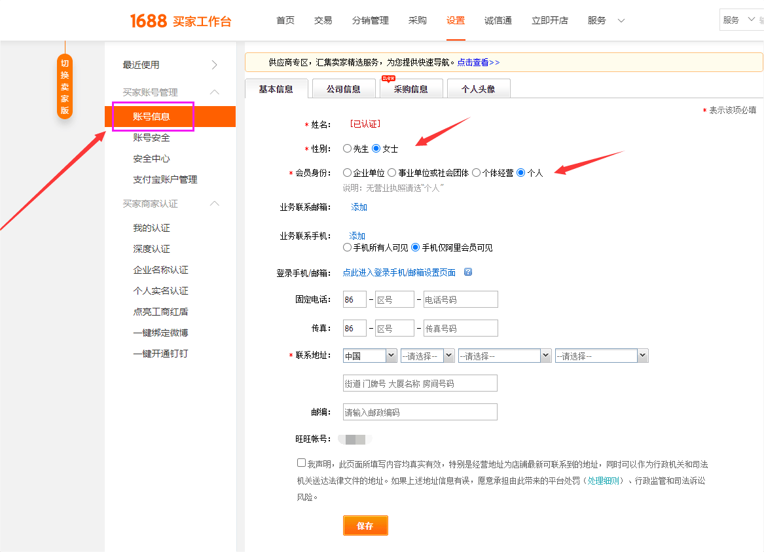Click the 街道 门牌号 address input field
Image resolution: width=764 pixels, height=552 pixels.
tap(420, 384)
